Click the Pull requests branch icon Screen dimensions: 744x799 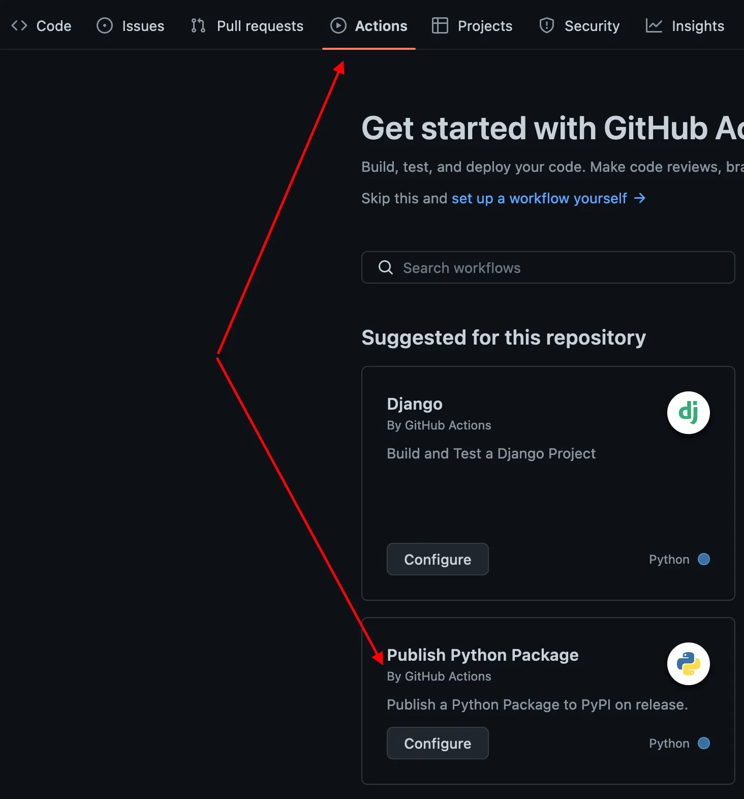(x=198, y=25)
